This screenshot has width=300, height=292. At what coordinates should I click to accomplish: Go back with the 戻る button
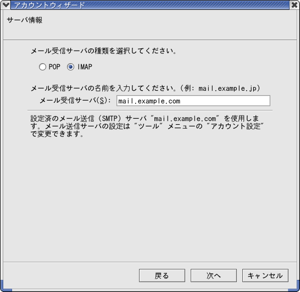(162, 276)
